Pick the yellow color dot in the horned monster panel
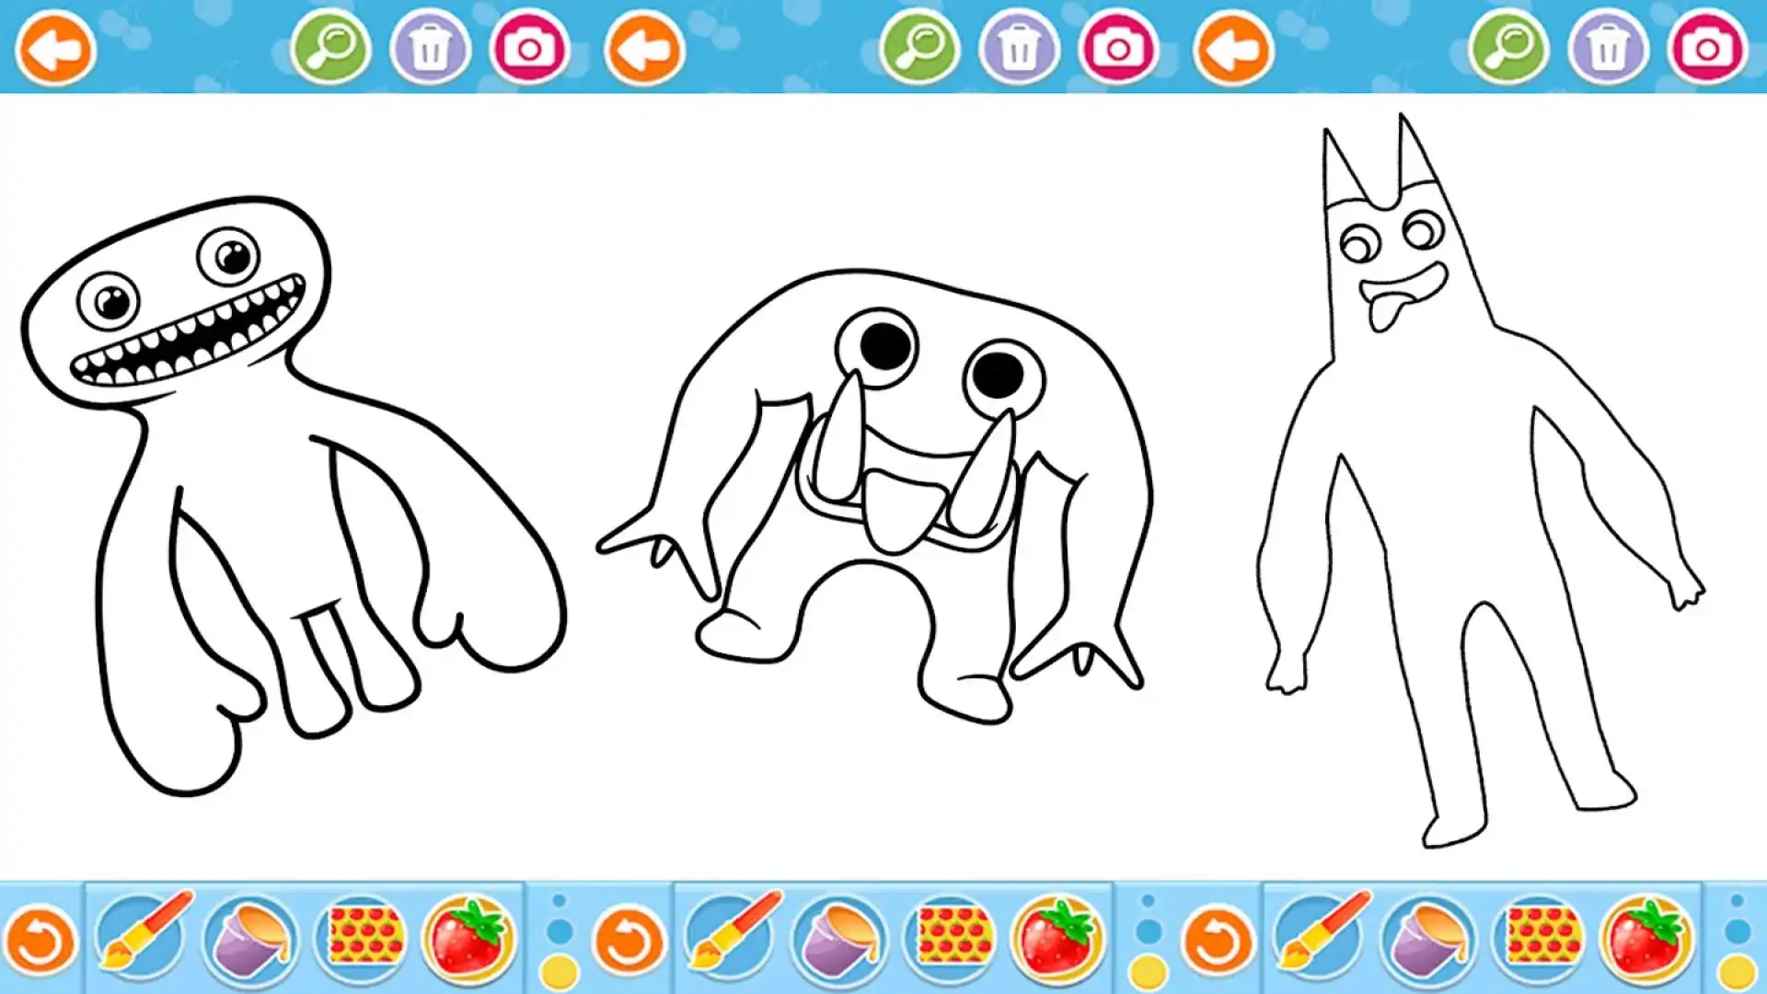 pos(1738,974)
